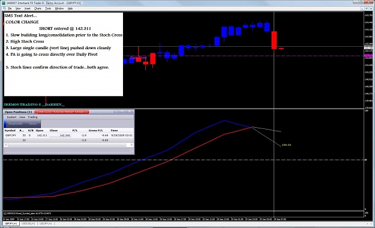
Task: Click the 236-23 label on stochastic chart
Action: click(x=286, y=145)
